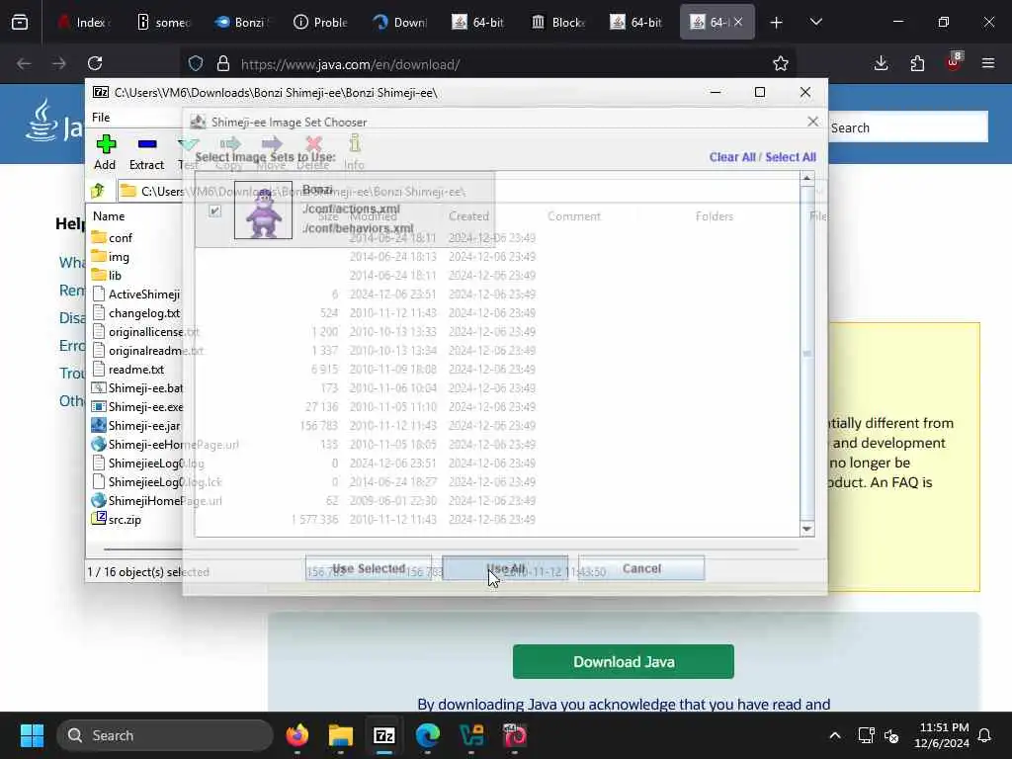The image size is (1012, 759).
Task: Open the Windows notification bell
Action: 985,735
